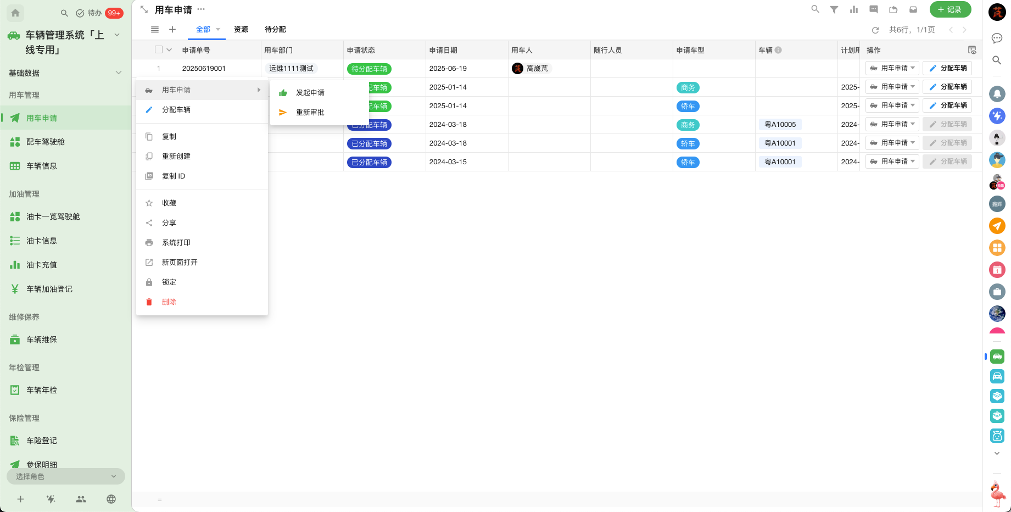
Task: Choose 新页面打开 in the context menu
Action: (x=202, y=262)
